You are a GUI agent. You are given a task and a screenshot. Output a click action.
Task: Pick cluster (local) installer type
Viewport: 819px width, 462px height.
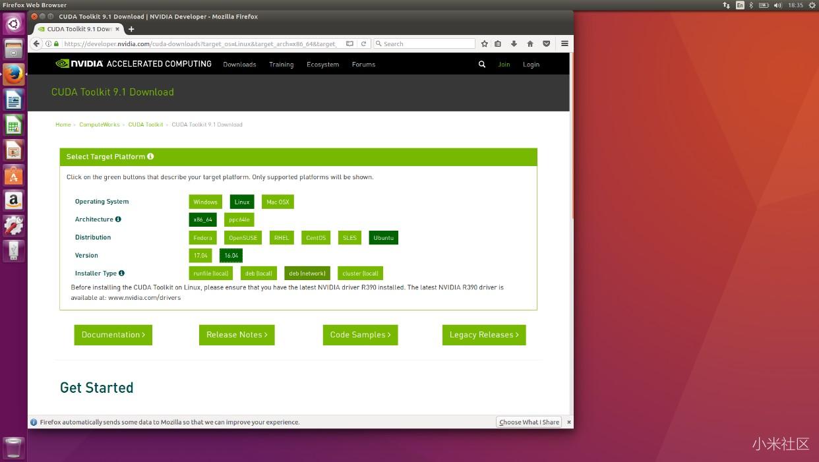coord(361,274)
